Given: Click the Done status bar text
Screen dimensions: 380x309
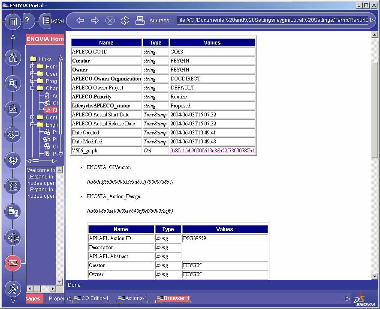Looking at the screenshot, I should click(x=74, y=285).
